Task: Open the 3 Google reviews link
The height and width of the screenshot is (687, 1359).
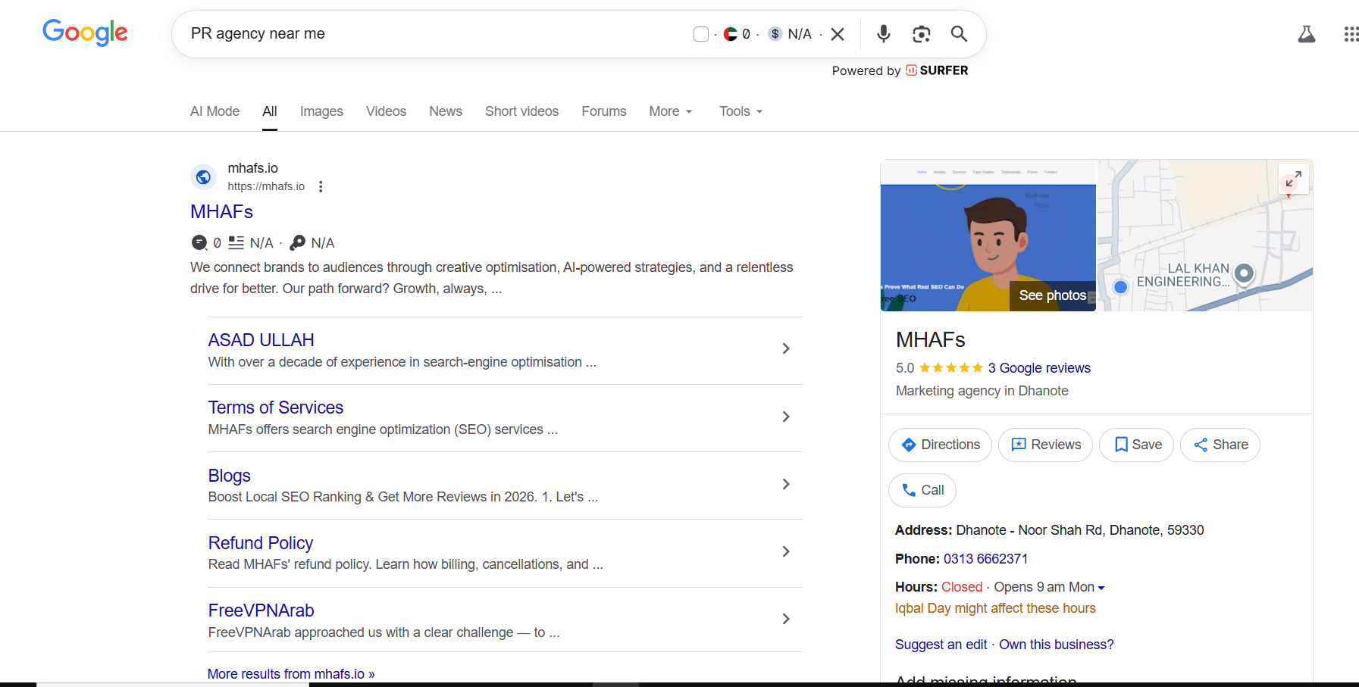Action: tap(1038, 368)
